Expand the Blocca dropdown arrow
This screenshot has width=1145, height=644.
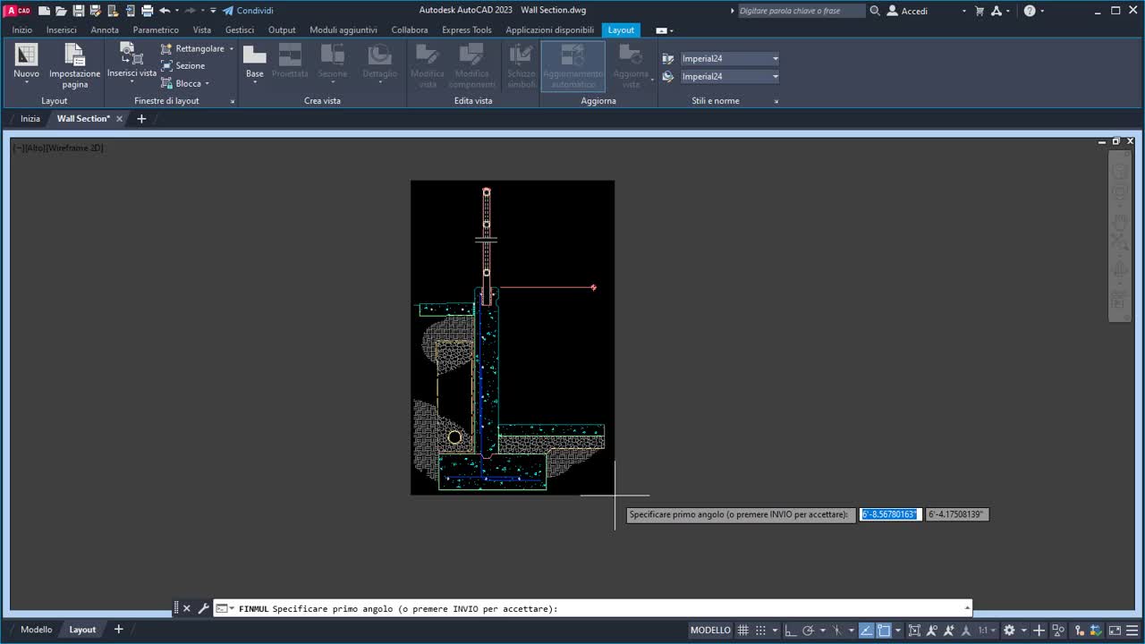point(207,84)
